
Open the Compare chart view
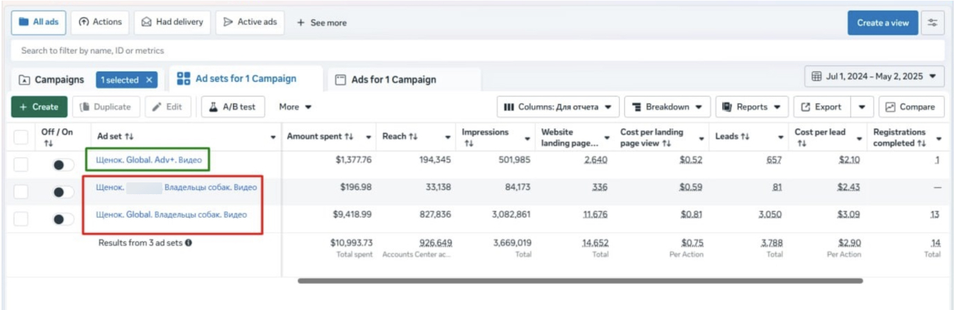pos(911,107)
